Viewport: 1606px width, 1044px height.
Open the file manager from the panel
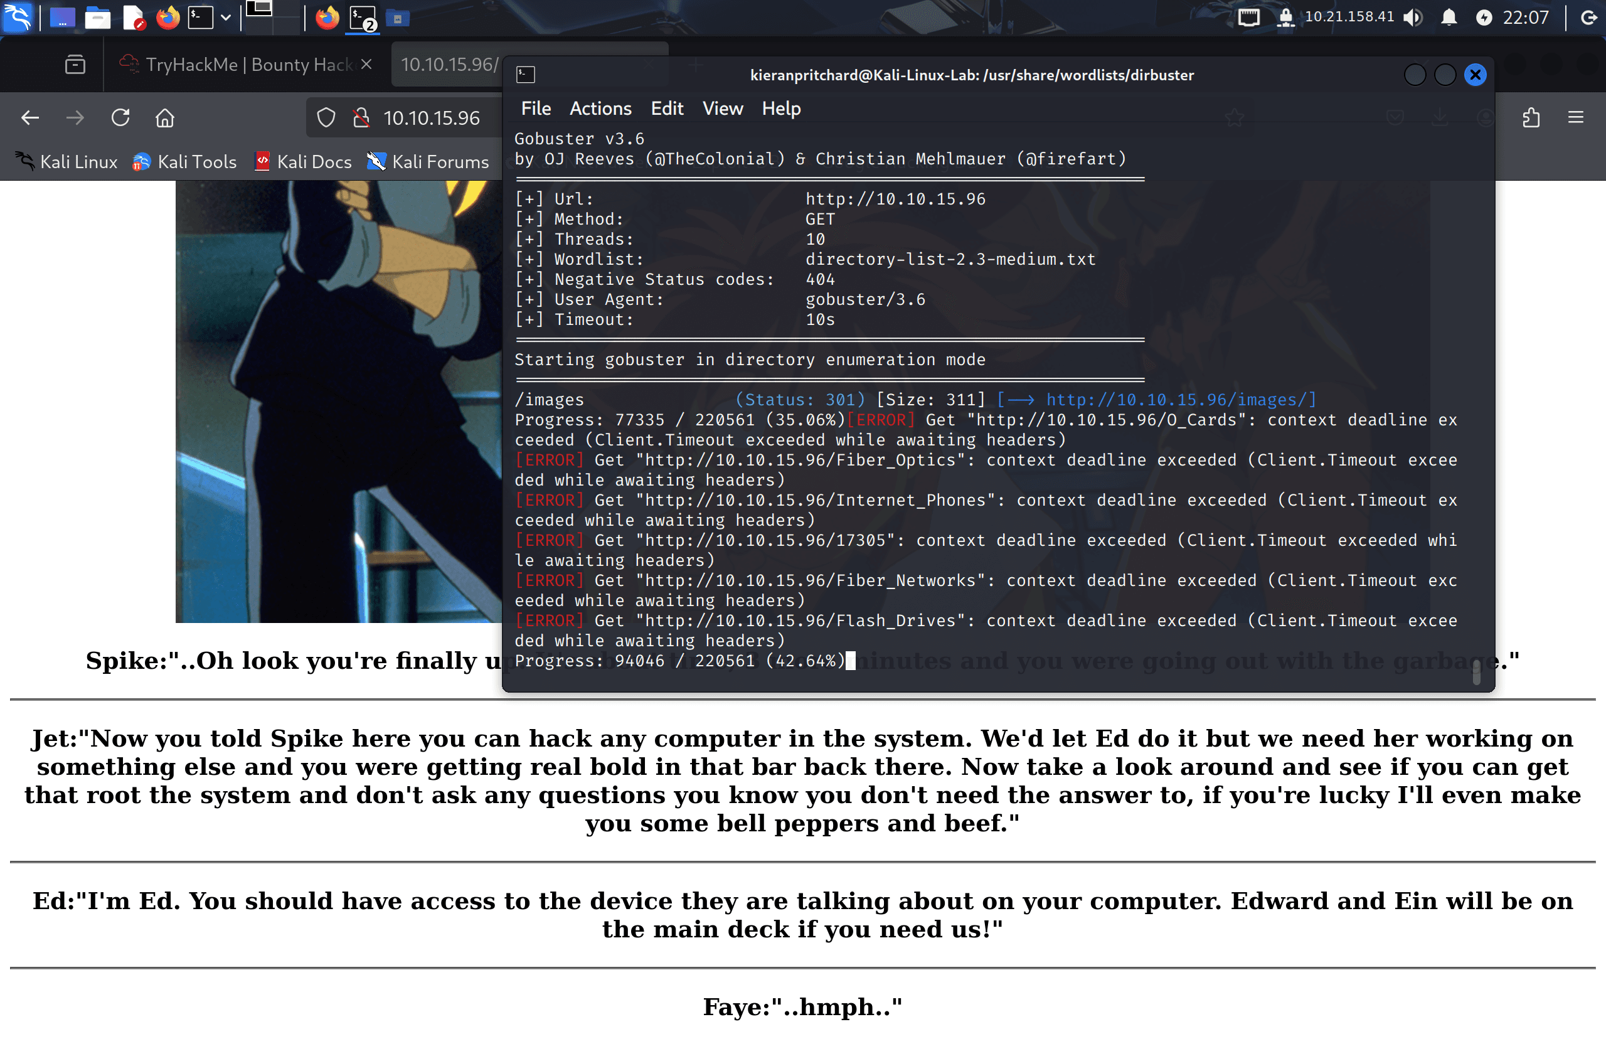97,18
